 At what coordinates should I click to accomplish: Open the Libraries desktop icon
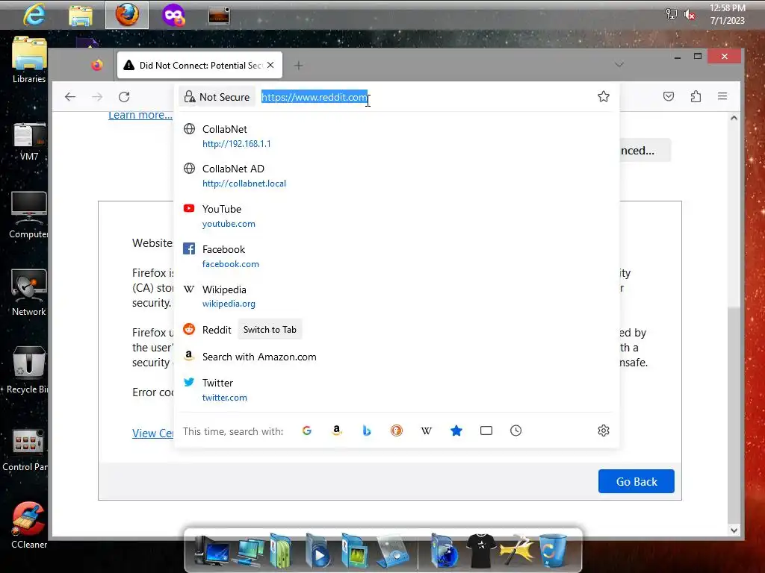[x=29, y=60]
